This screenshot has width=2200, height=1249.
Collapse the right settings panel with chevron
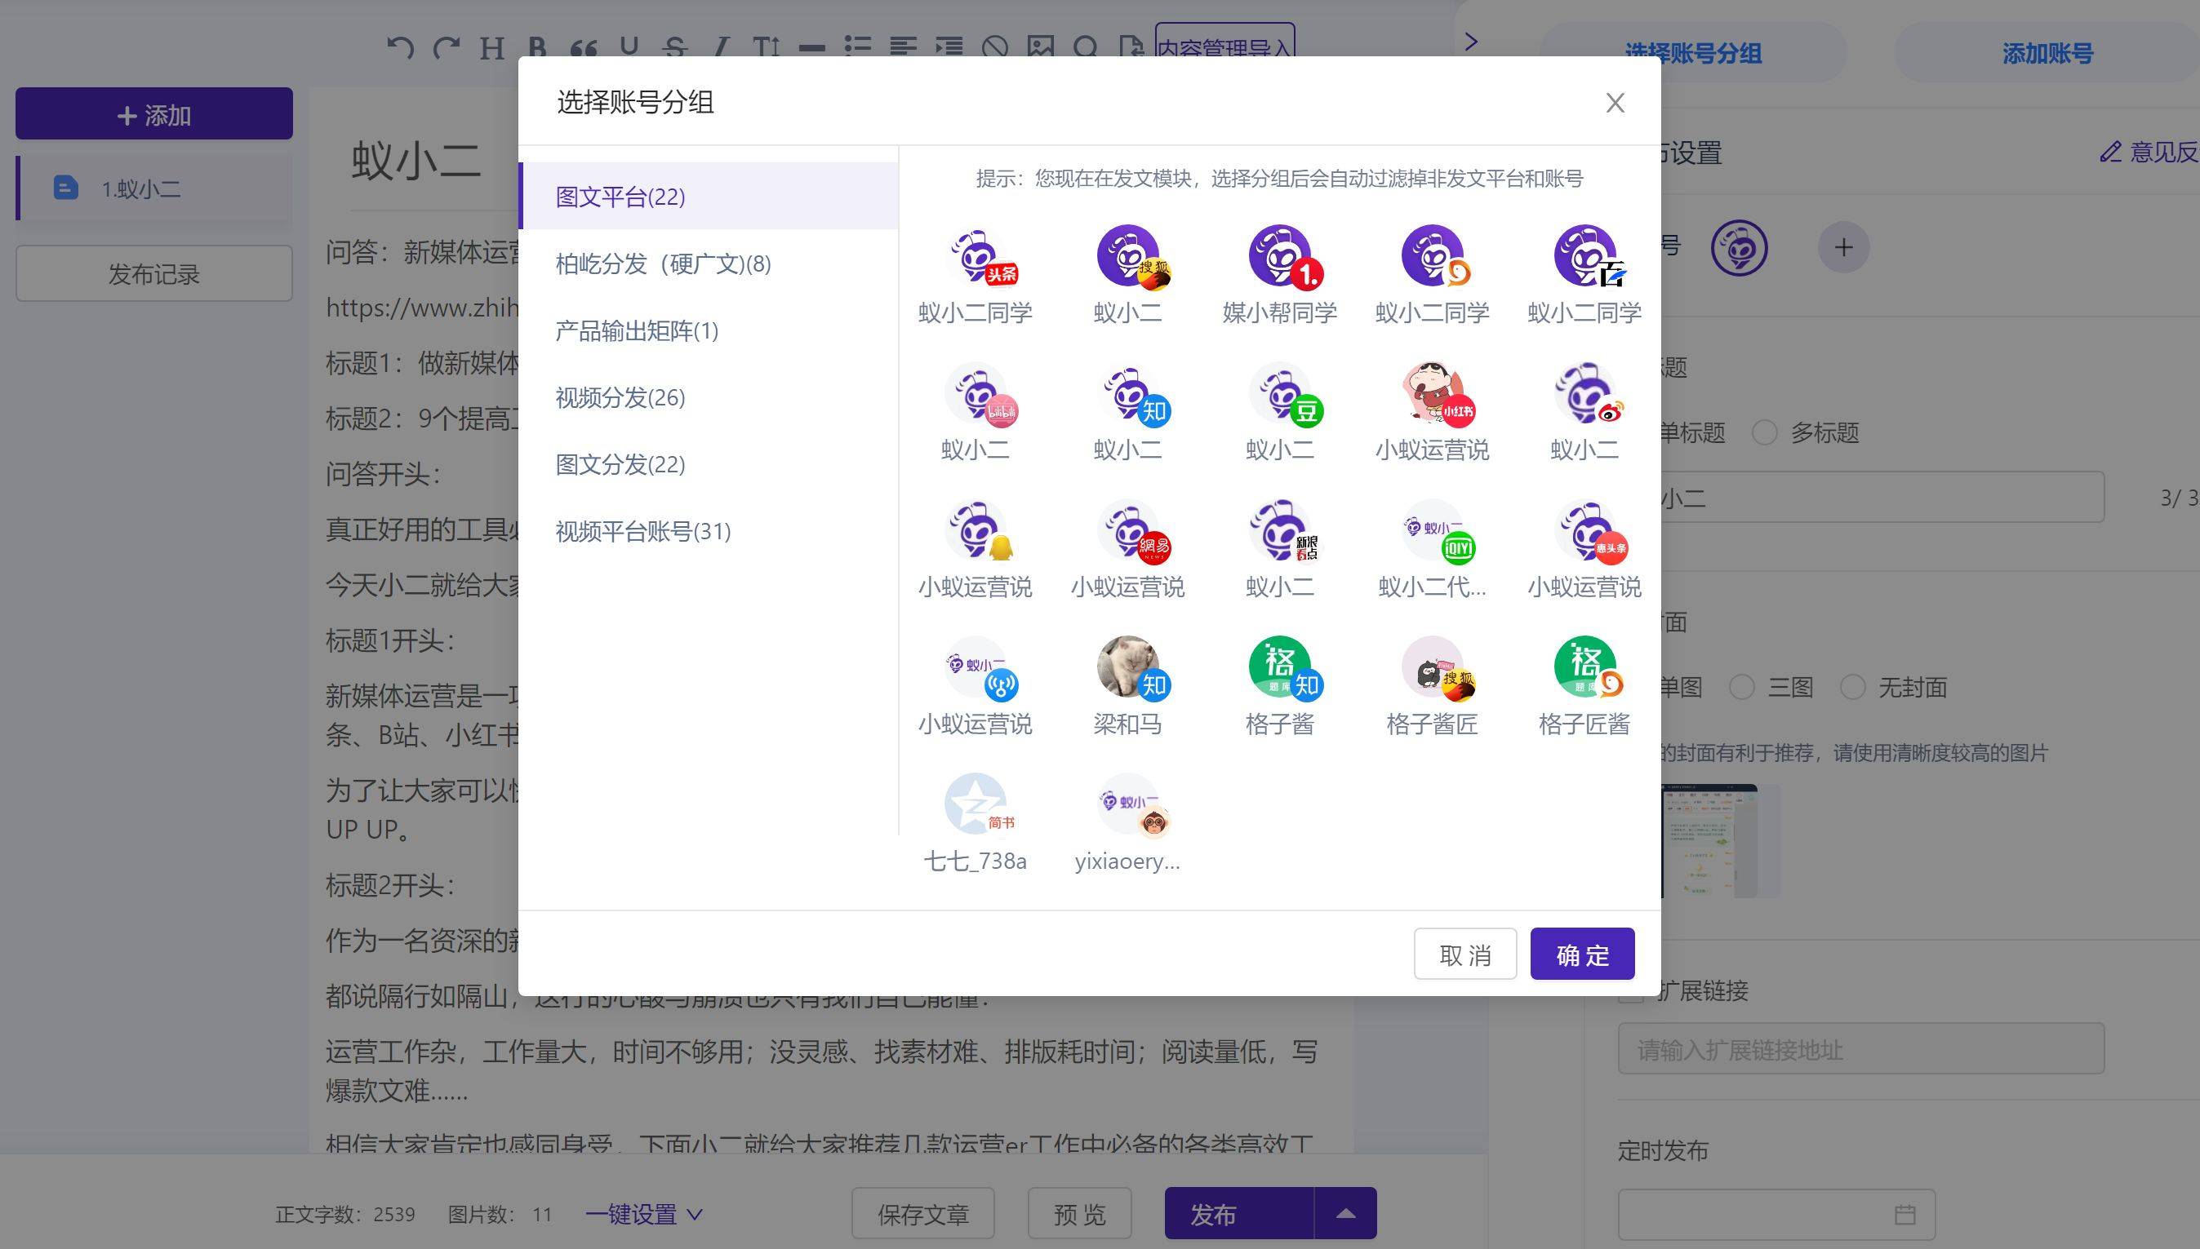pos(1471,41)
